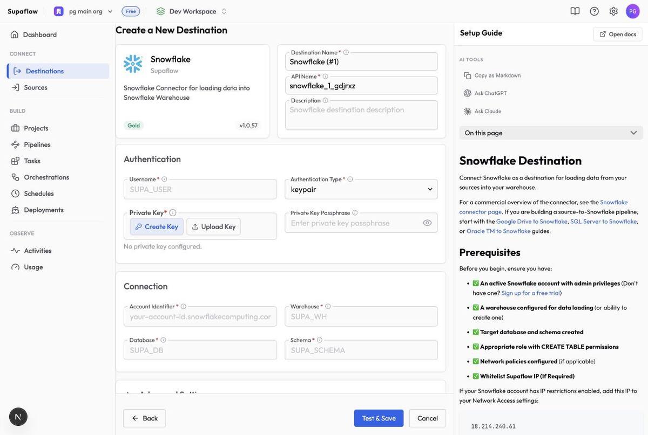Click the round N button at bottom left
Screen dimensions: 648x435
coord(18,417)
